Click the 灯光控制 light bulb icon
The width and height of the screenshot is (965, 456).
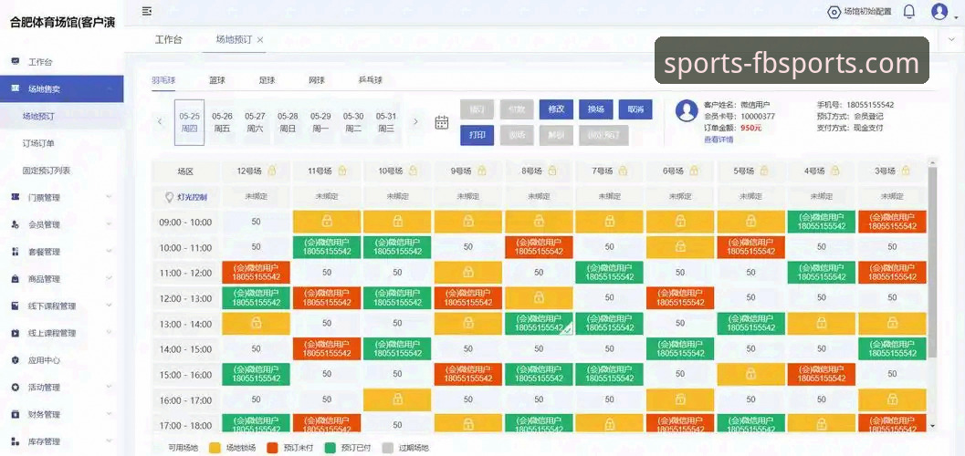(x=170, y=197)
